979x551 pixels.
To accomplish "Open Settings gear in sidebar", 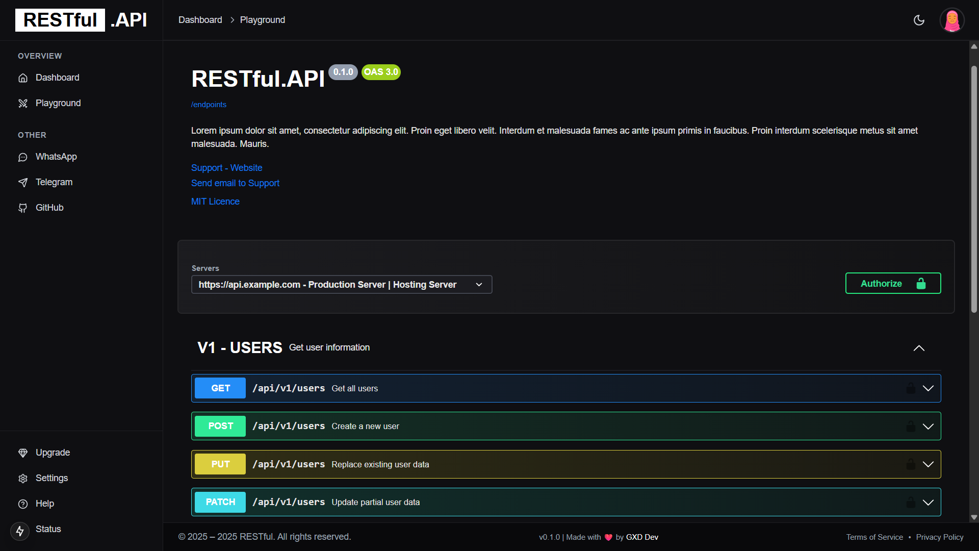I will coord(23,479).
